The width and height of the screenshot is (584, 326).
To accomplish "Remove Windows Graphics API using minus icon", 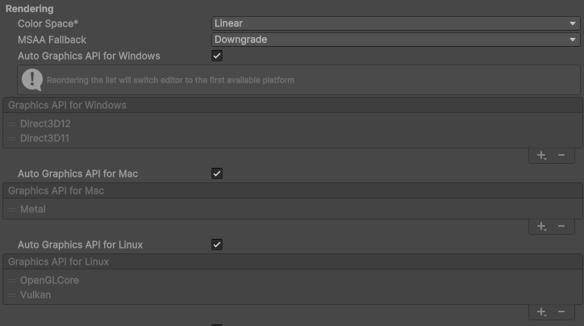I will point(561,155).
